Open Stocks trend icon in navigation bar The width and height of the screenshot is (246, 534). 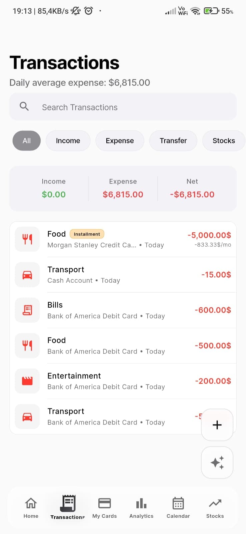[215, 503]
